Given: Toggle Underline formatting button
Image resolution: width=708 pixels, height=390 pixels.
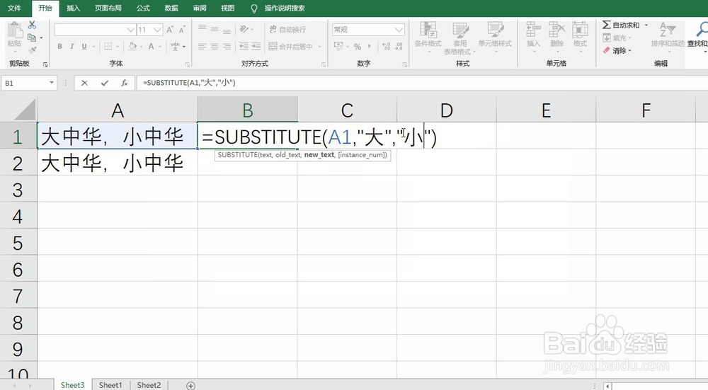Looking at the screenshot, I should (84, 46).
